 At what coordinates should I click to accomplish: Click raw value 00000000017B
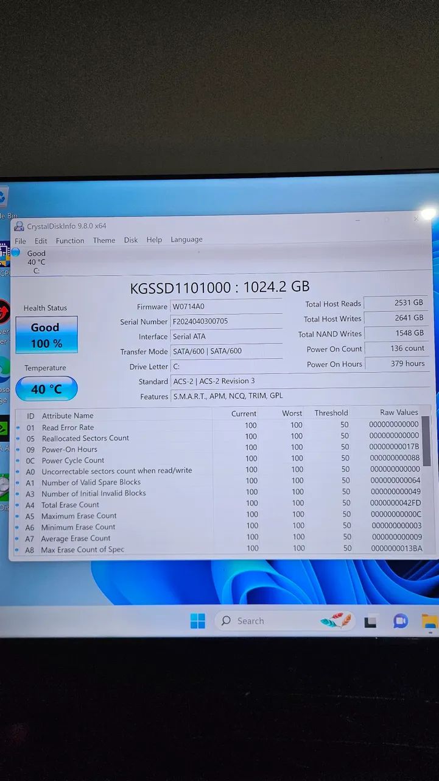pos(395,447)
